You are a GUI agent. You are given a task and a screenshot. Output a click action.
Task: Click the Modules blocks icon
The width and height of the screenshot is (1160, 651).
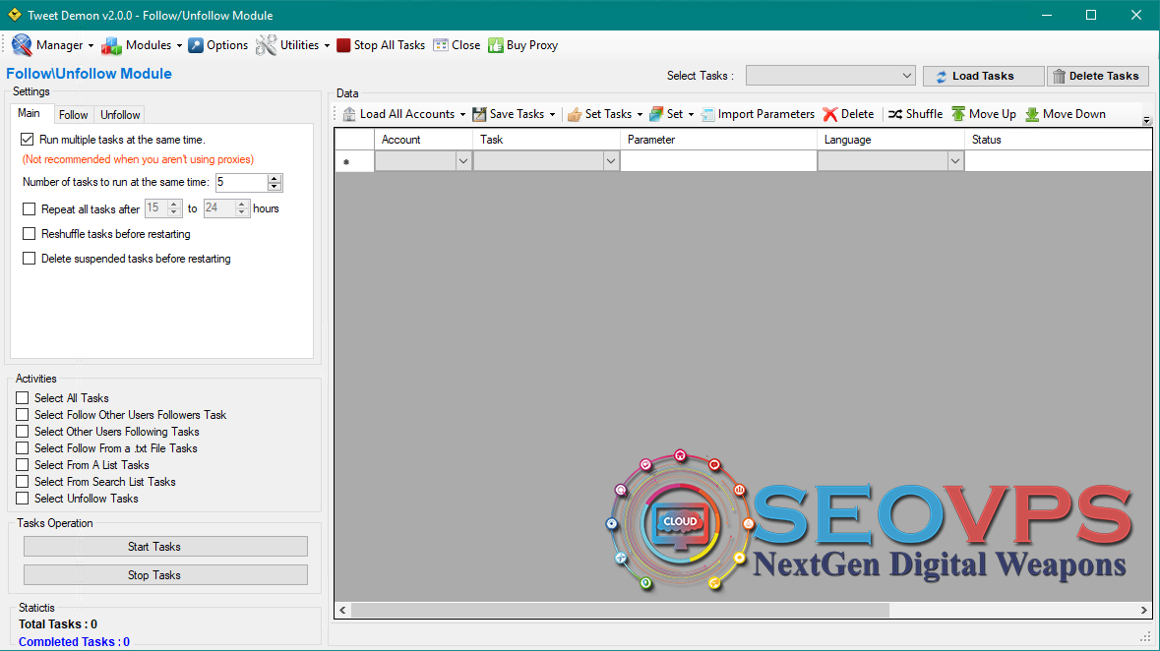point(112,46)
